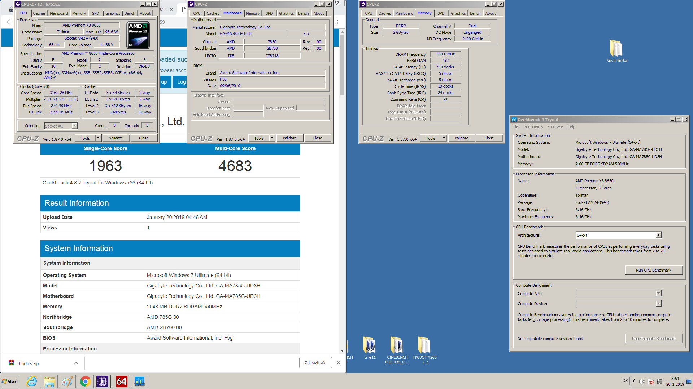Image resolution: width=693 pixels, height=389 pixels.
Task: Open Windows Explorer folder icon in taskbar
Action: 49,381
